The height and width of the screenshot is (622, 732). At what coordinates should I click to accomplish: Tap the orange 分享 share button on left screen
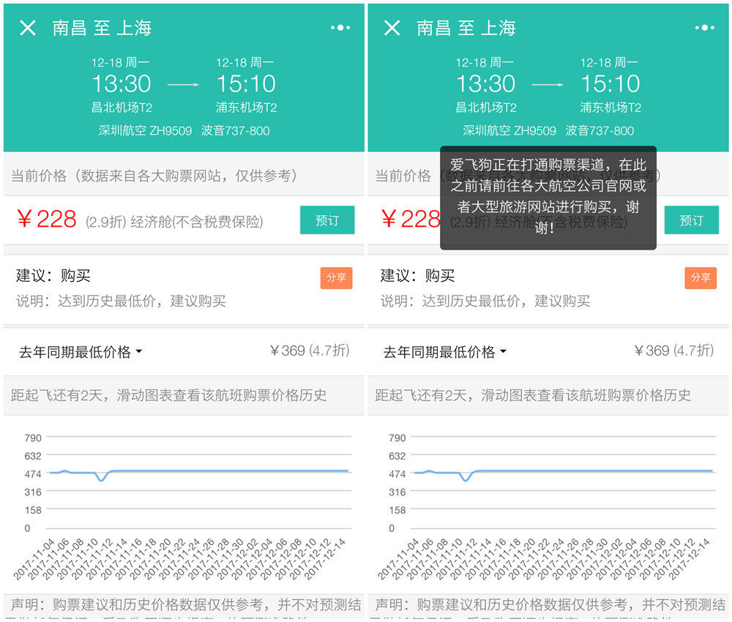click(336, 277)
